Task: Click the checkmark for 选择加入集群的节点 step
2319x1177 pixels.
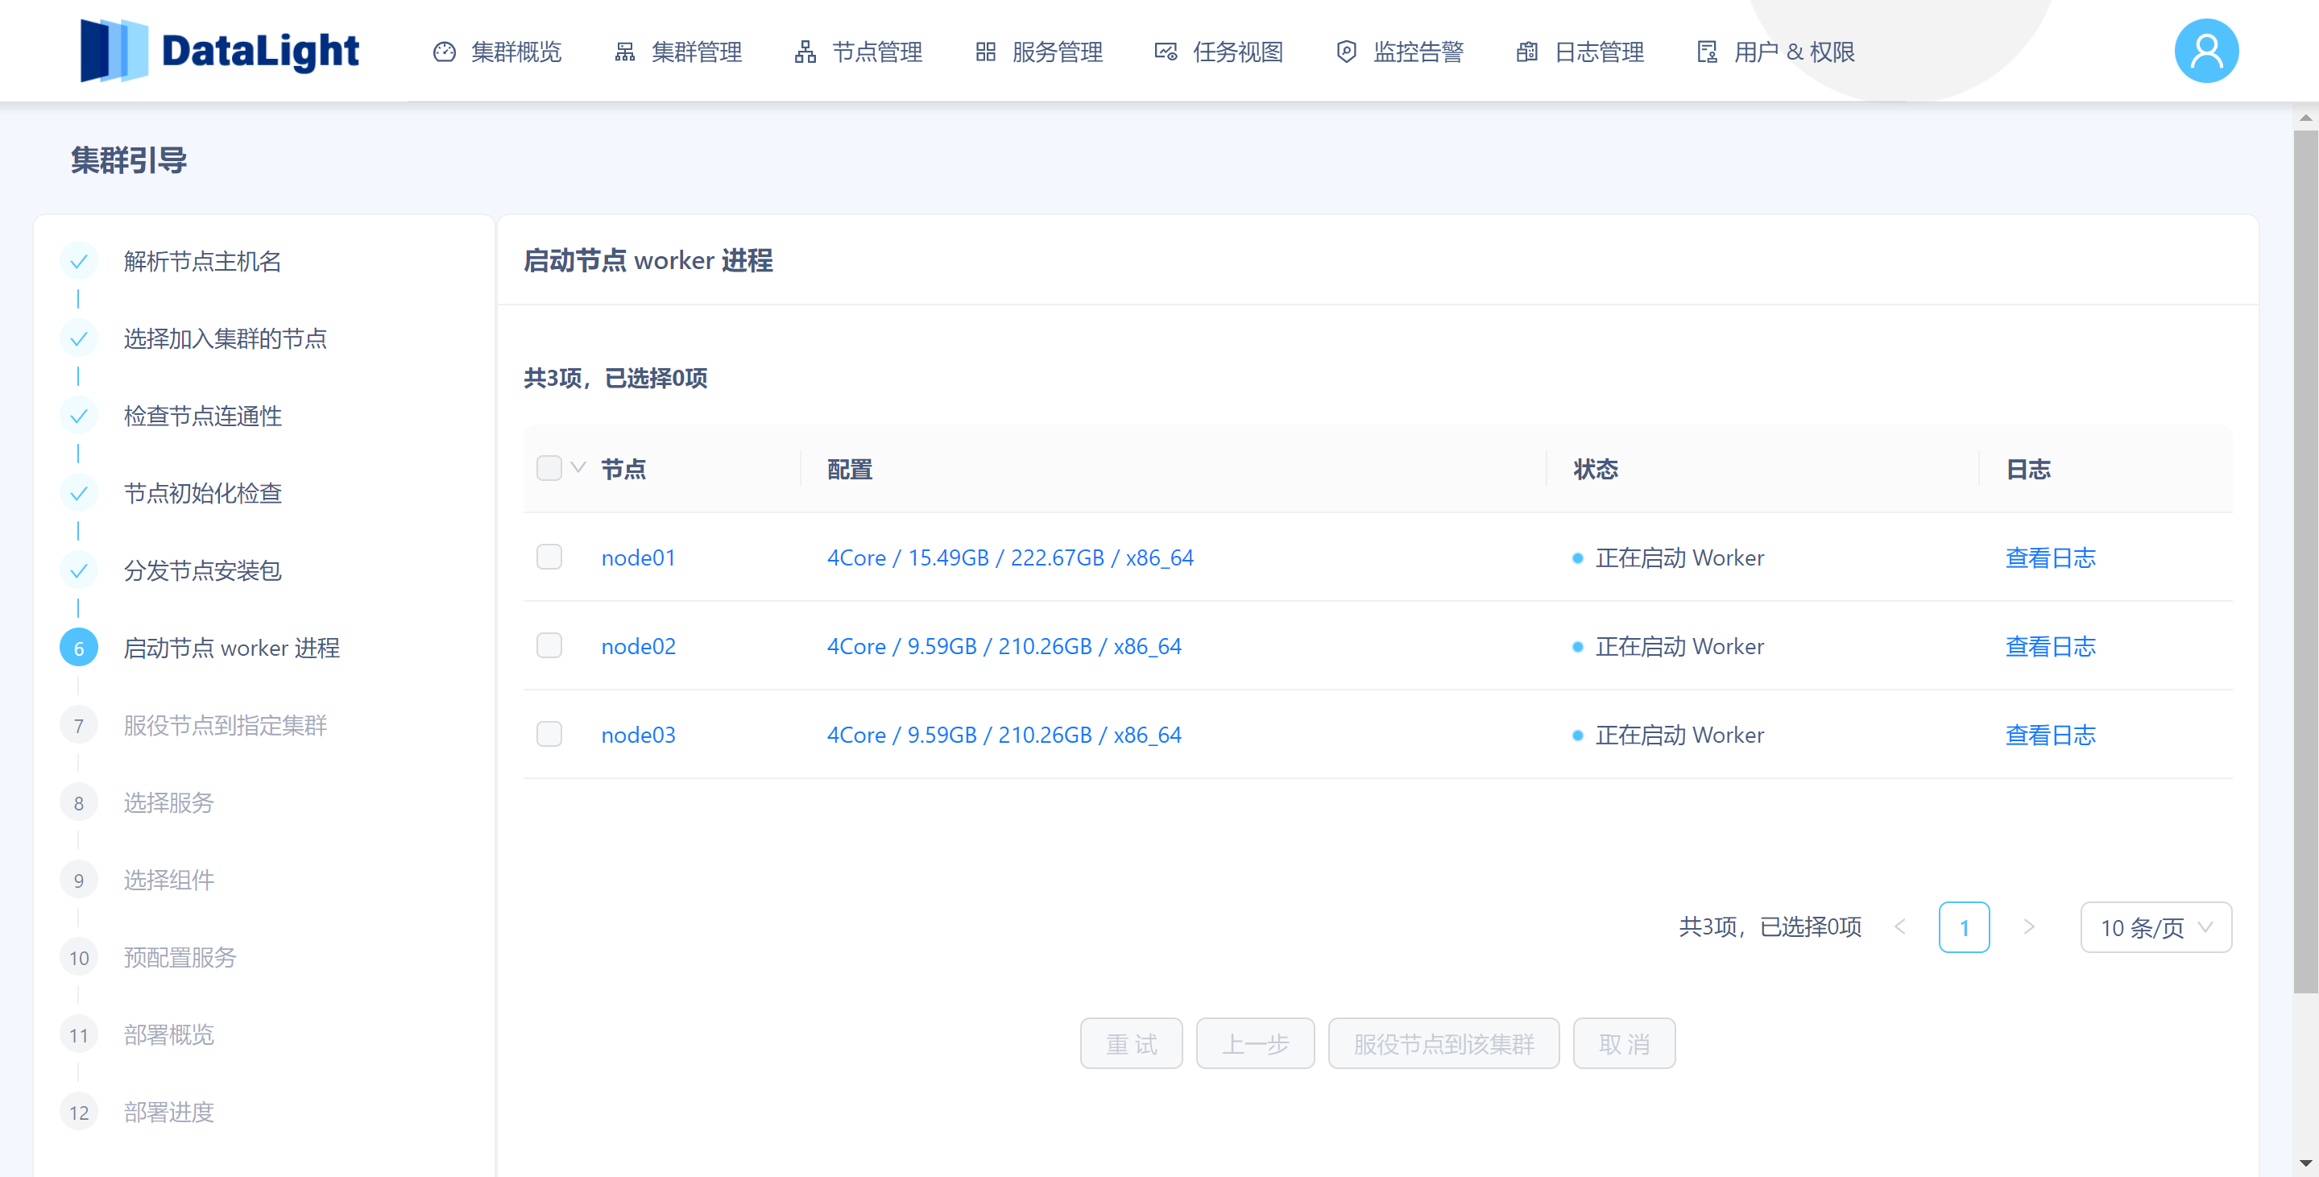Action: coord(78,338)
